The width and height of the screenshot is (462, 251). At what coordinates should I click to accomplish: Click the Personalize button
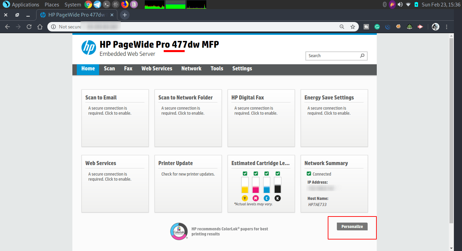(352, 227)
